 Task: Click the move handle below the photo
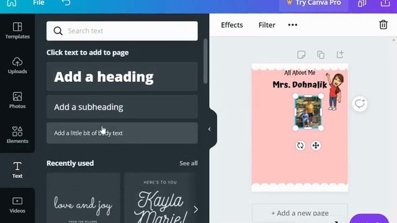tap(316, 146)
